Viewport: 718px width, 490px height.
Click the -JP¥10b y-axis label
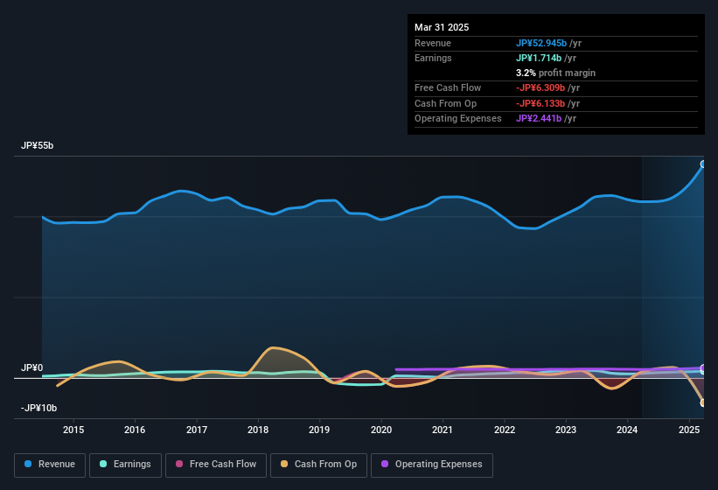point(39,408)
